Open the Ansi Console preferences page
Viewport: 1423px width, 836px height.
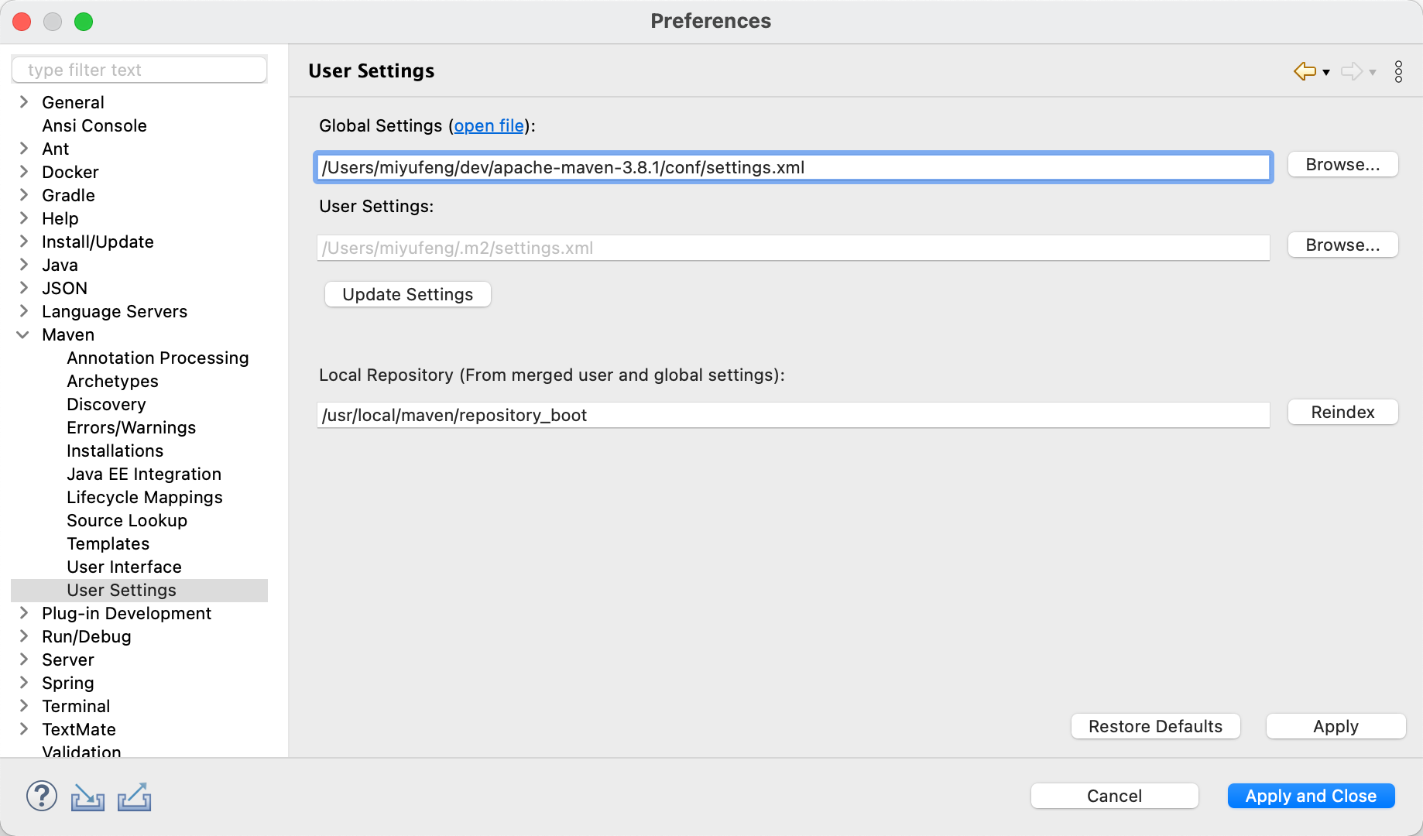click(94, 125)
